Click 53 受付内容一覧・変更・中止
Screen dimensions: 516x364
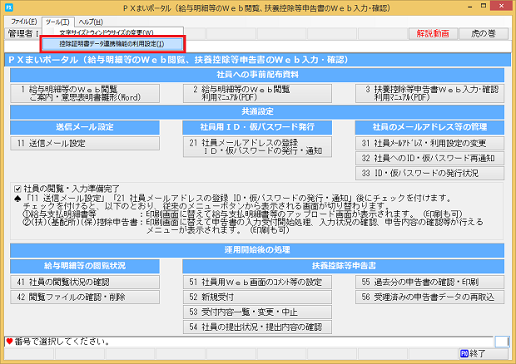[x=257, y=312]
